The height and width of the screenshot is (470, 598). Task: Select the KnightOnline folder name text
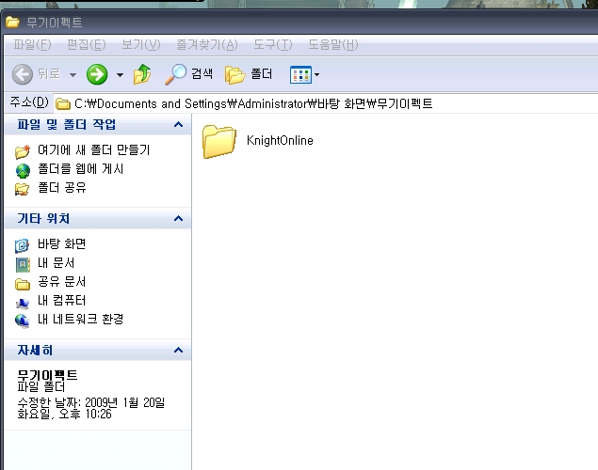[280, 140]
